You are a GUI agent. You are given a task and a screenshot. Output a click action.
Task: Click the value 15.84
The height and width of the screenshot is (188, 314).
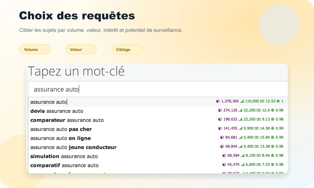pyautogui.click(x=265, y=137)
